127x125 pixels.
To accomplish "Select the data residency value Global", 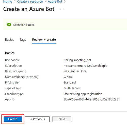I will [x=68, y=77].
